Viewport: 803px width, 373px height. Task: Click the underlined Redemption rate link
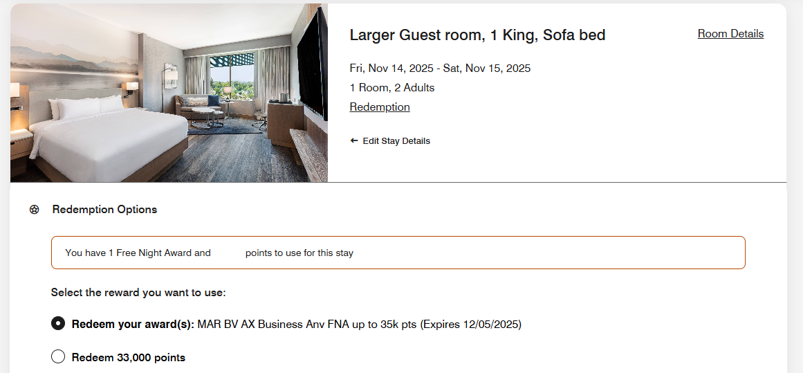[x=380, y=107]
